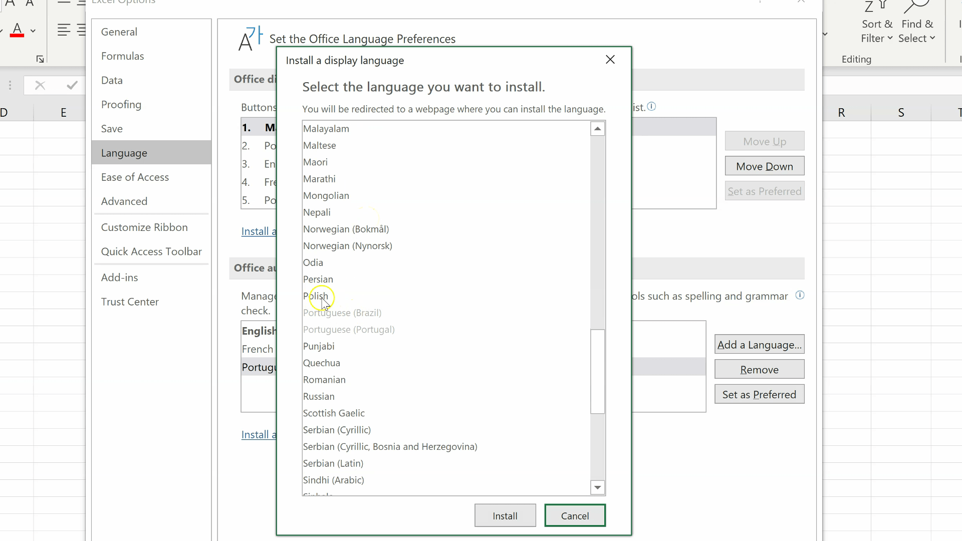Open the Font dialog box launcher
The height and width of the screenshot is (541, 962).
click(40, 59)
